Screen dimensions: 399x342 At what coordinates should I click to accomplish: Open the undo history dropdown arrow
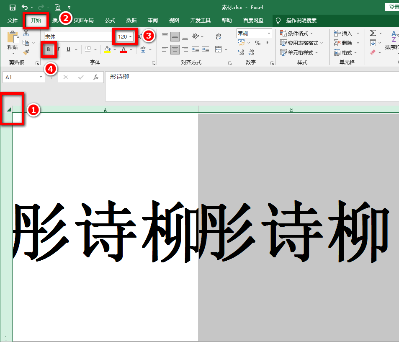click(32, 8)
